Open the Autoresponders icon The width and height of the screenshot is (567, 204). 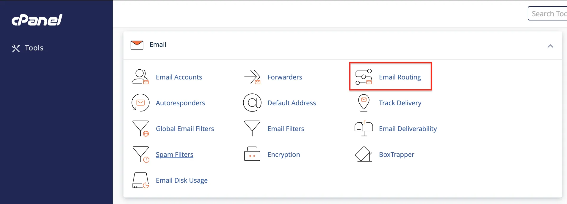[x=140, y=103]
